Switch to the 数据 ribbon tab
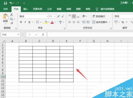This screenshot has height=98, width=133. [x=59, y=9]
